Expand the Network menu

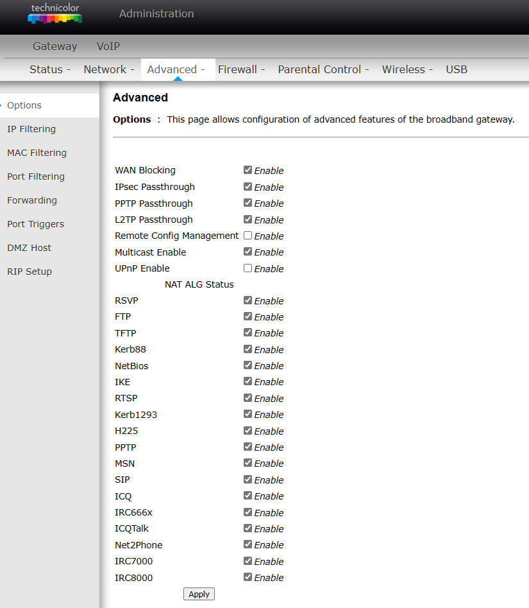pos(109,69)
